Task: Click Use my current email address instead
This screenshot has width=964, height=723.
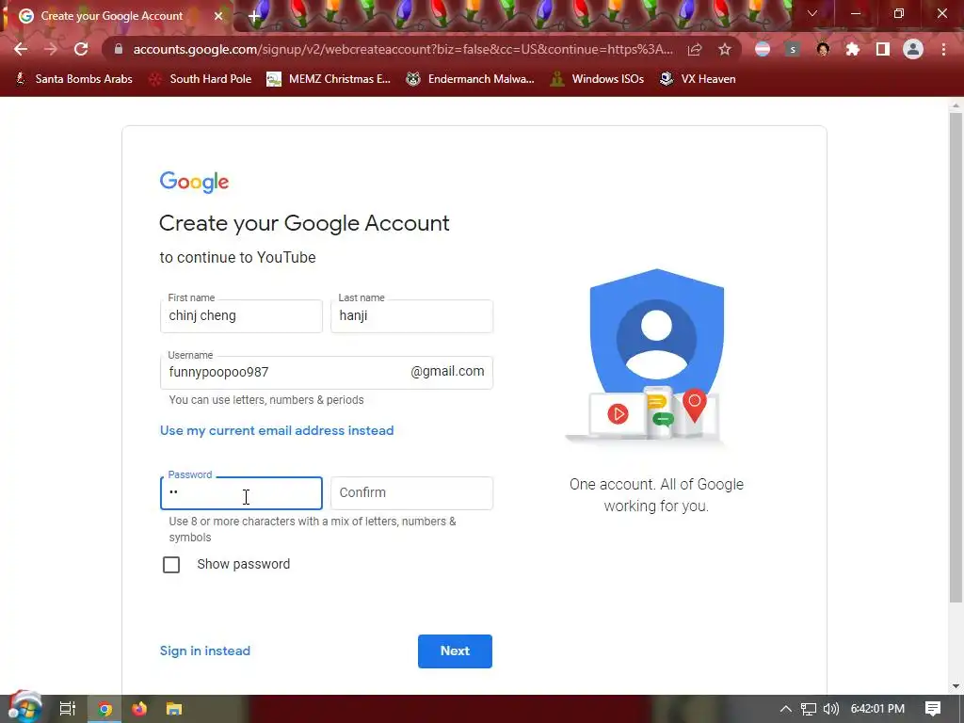Action: tap(277, 430)
